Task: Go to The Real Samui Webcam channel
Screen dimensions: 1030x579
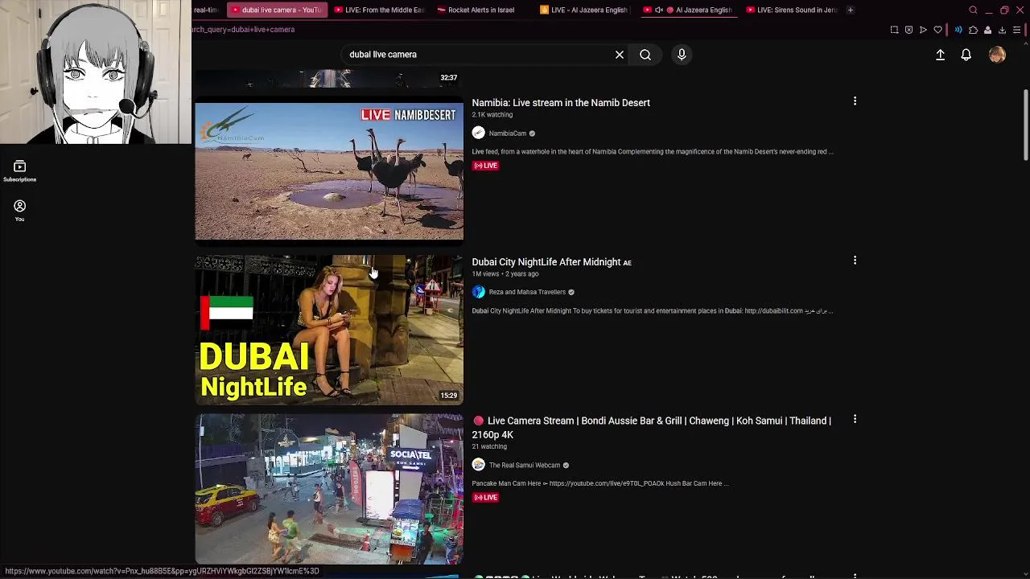Action: tap(525, 465)
